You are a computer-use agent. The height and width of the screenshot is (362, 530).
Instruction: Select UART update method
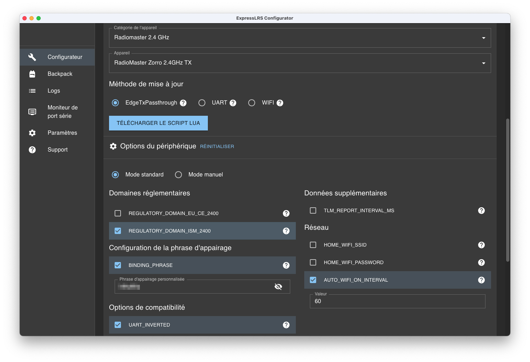(x=202, y=103)
